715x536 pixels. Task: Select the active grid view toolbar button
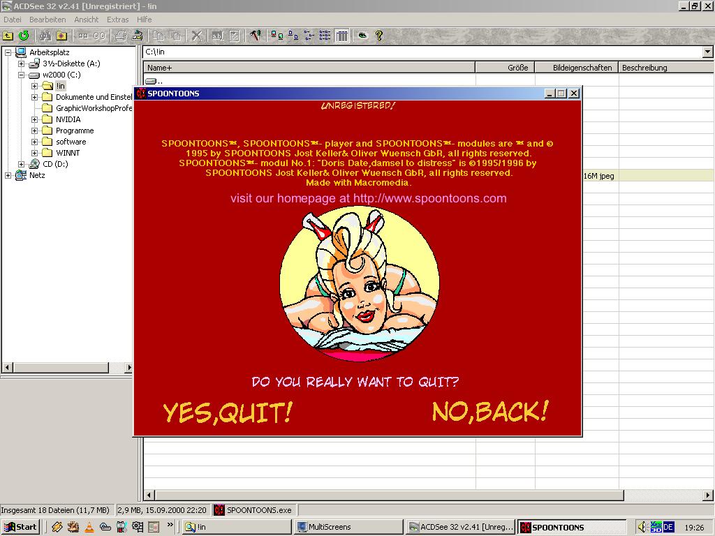(341, 36)
